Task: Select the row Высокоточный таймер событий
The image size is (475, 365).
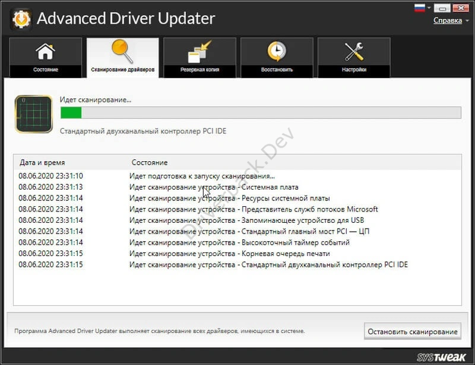Action: point(237,242)
